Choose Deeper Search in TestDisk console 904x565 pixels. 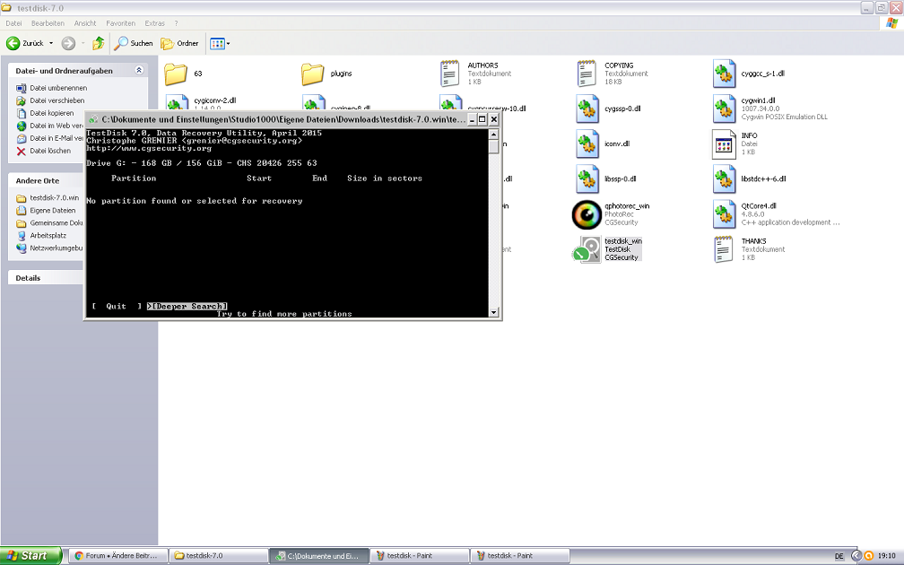coord(188,307)
